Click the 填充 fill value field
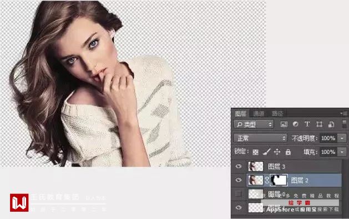The height and width of the screenshot is (219, 349). click(x=328, y=152)
